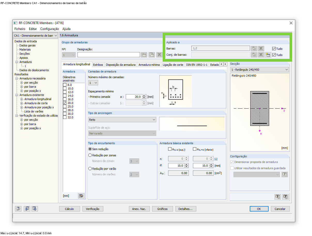Check the 12.0 diameter box
The width and height of the screenshot is (312, 236).
[x=65, y=92]
